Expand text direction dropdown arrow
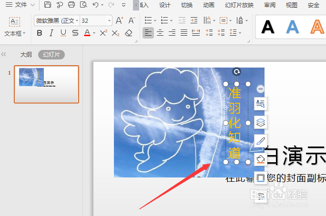The image size is (326, 216). click(214, 21)
